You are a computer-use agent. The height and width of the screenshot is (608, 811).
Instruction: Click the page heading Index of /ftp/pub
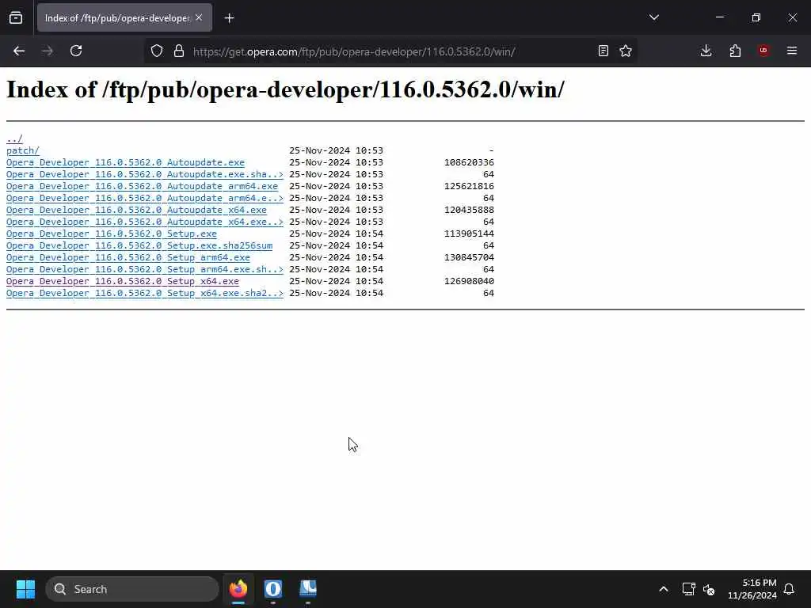click(x=285, y=90)
